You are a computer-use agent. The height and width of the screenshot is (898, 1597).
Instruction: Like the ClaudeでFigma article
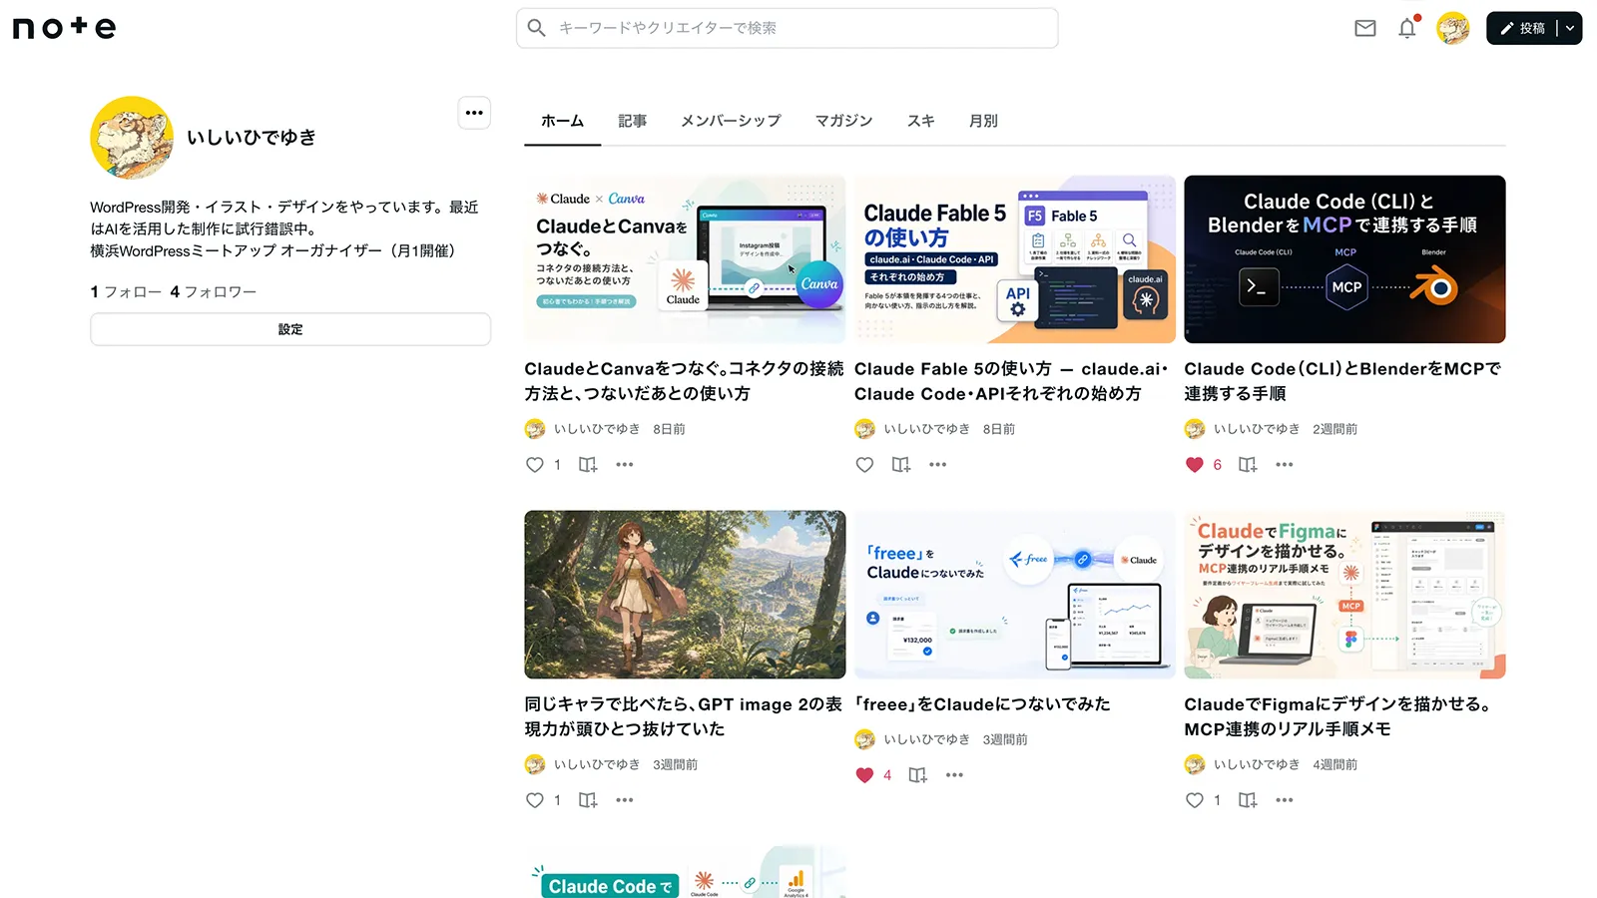(x=1194, y=799)
